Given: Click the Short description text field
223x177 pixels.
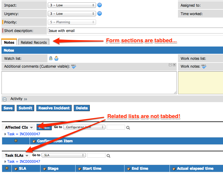Looking at the screenshot, I should point(135,31).
